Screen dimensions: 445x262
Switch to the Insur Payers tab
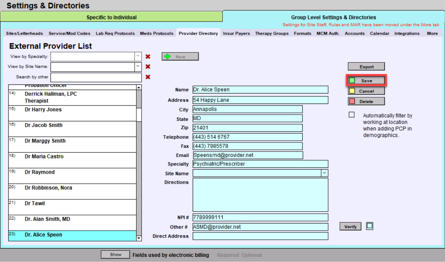236,33
